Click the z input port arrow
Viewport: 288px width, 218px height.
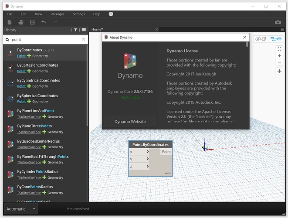[x=148, y=167]
